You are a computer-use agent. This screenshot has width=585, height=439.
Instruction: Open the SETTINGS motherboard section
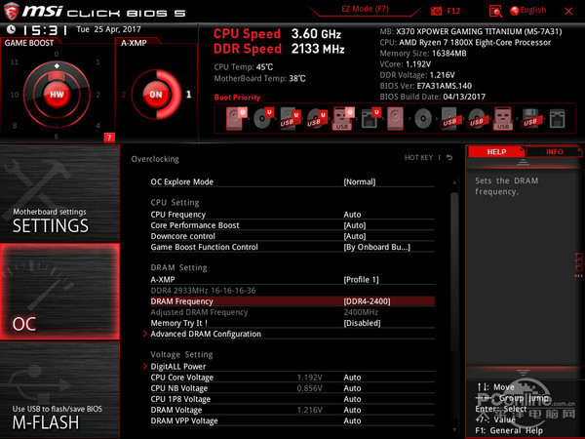click(x=59, y=194)
